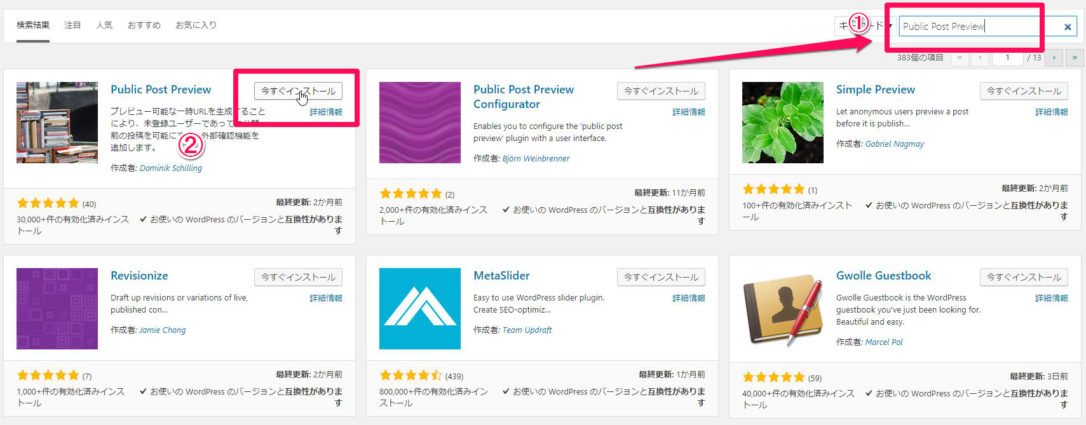Click the '40,000+件の有効化済みインストール' text

[x=798, y=399]
